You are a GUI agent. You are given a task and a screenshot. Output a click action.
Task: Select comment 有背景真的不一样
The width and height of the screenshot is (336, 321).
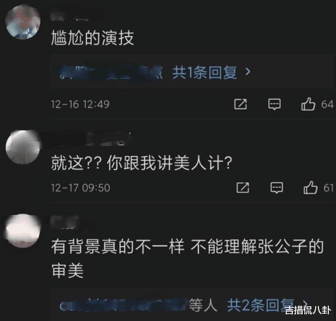point(117,247)
